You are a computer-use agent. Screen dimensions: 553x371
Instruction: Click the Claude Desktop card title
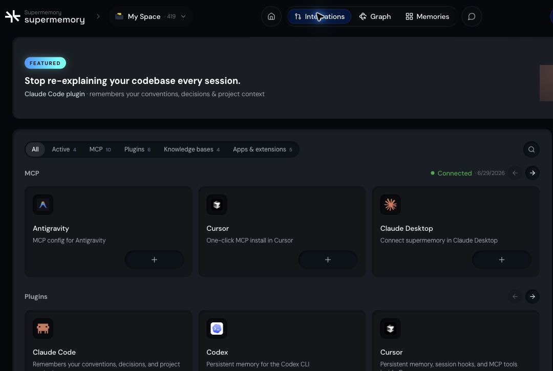click(x=406, y=228)
